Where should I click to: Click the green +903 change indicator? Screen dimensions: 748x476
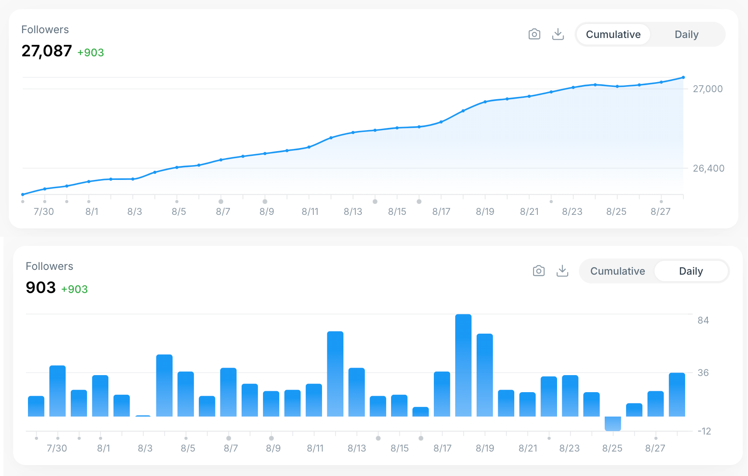pyautogui.click(x=90, y=52)
